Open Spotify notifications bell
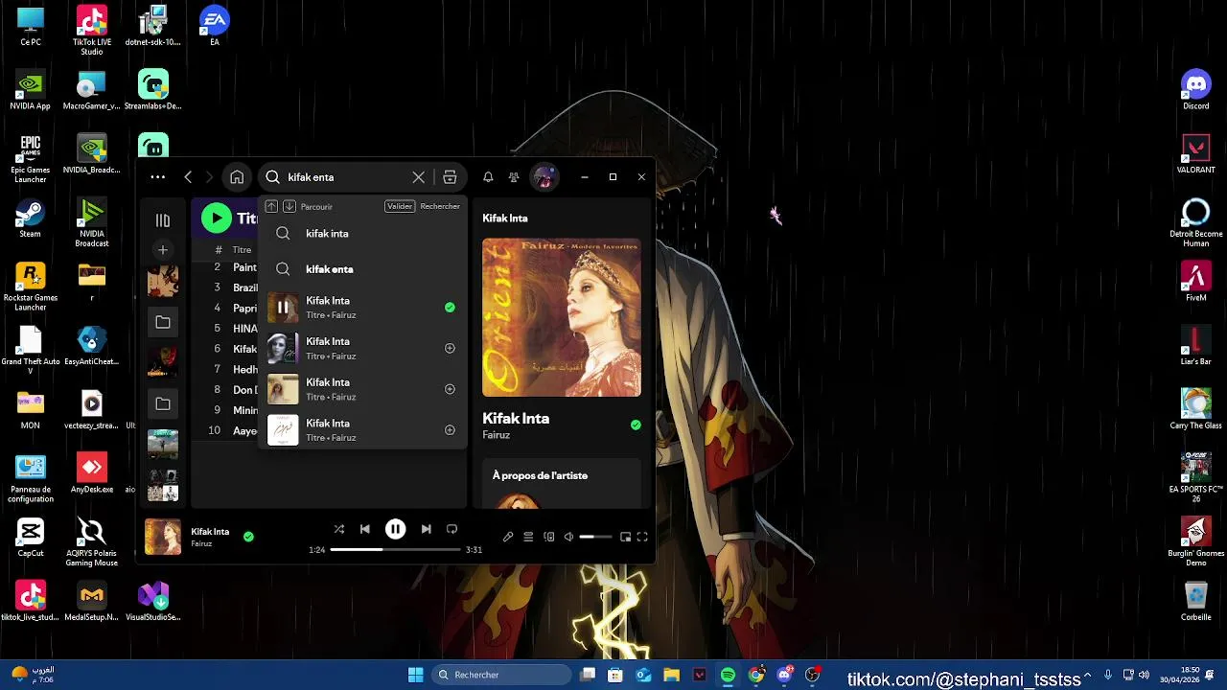The height and width of the screenshot is (690, 1227). [488, 177]
